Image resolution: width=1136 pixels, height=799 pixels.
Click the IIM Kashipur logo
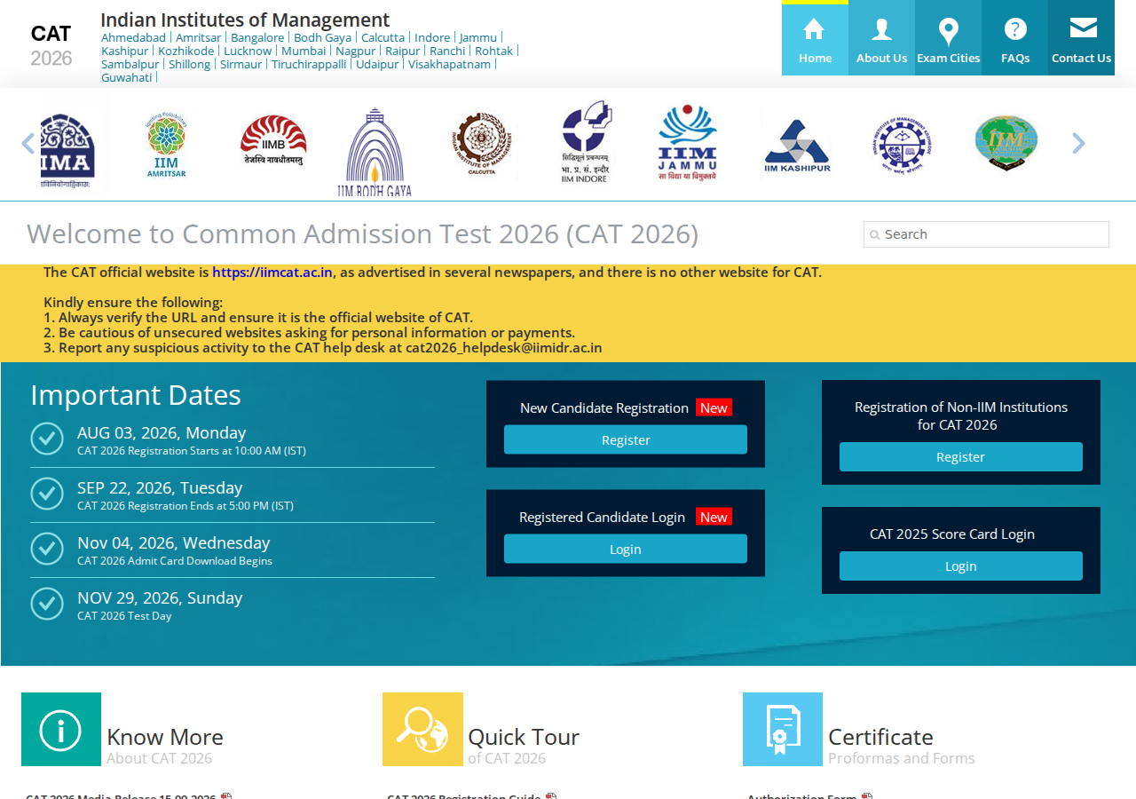(797, 147)
